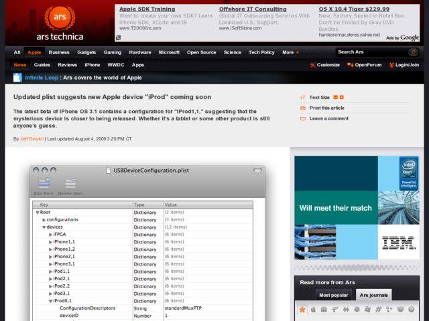The image size is (429, 321).
Task: Expand the iPhone1,1 entry
Action: point(51,241)
